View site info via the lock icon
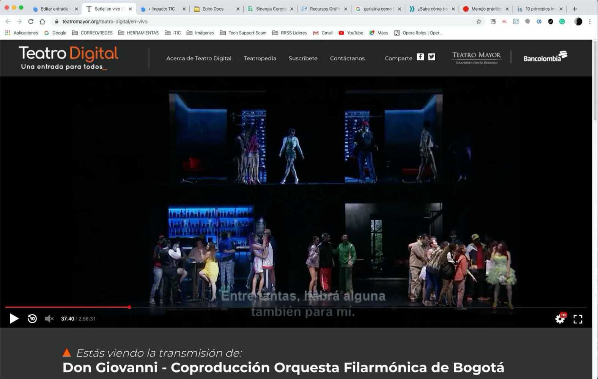Image resolution: width=598 pixels, height=379 pixels. click(x=57, y=22)
